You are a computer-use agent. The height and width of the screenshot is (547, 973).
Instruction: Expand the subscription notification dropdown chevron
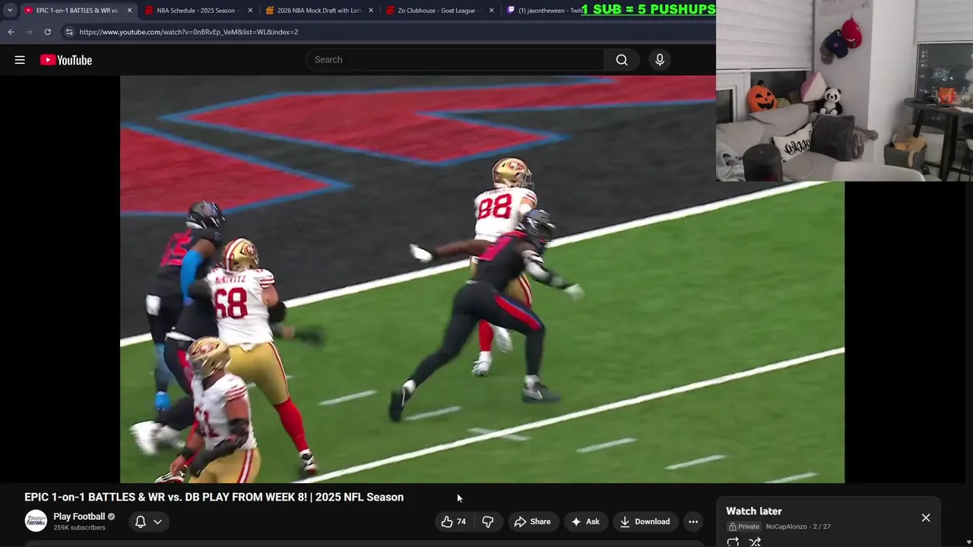click(157, 522)
